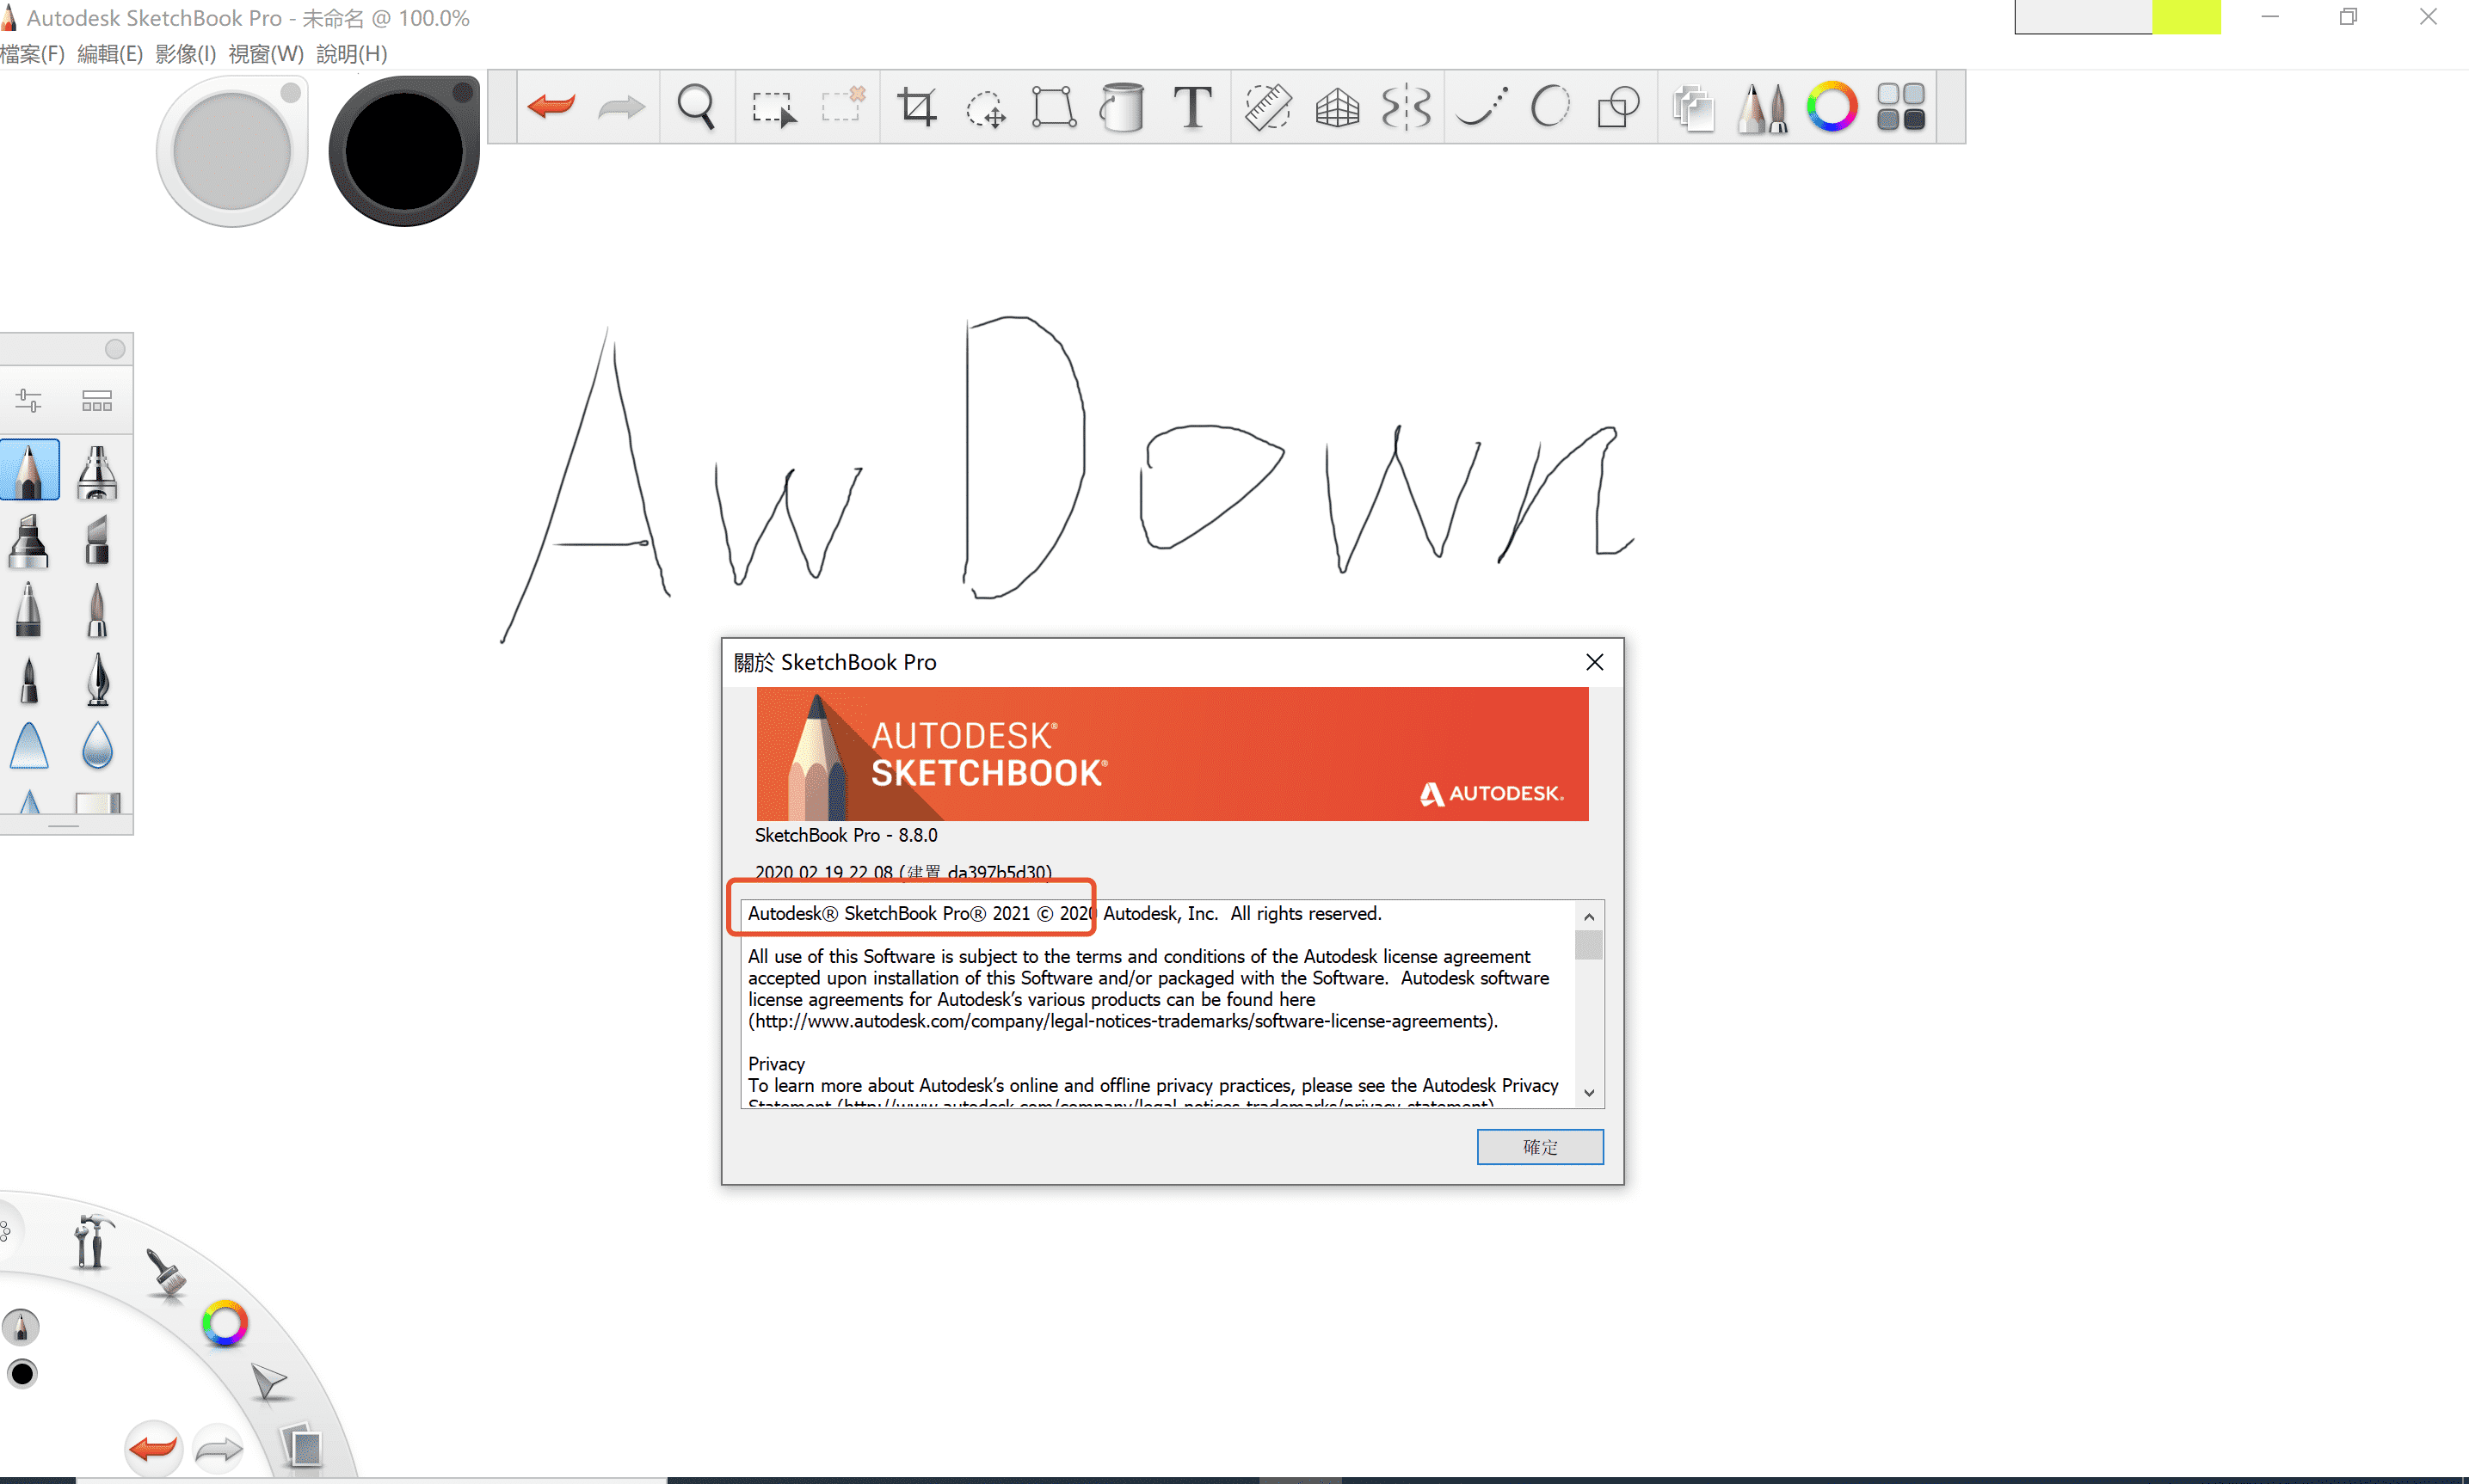Pick the Flood Fill bucket tool
2469x1484 pixels.
coord(1122,106)
